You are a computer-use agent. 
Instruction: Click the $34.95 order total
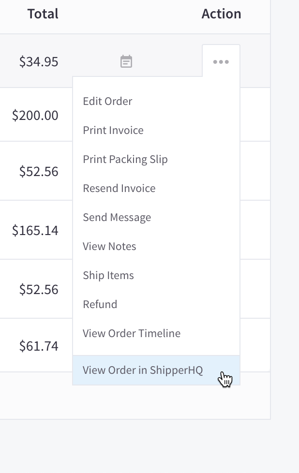click(x=39, y=61)
